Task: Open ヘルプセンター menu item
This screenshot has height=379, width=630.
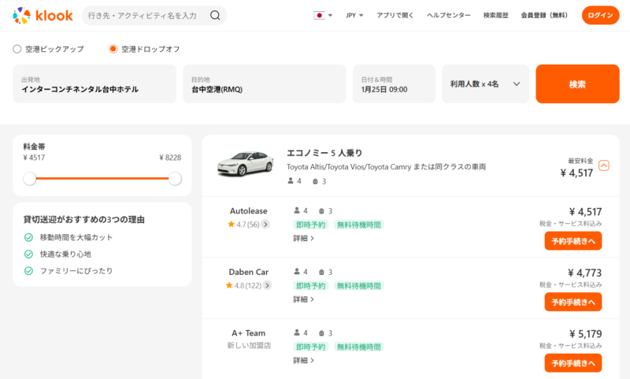Action: (448, 15)
